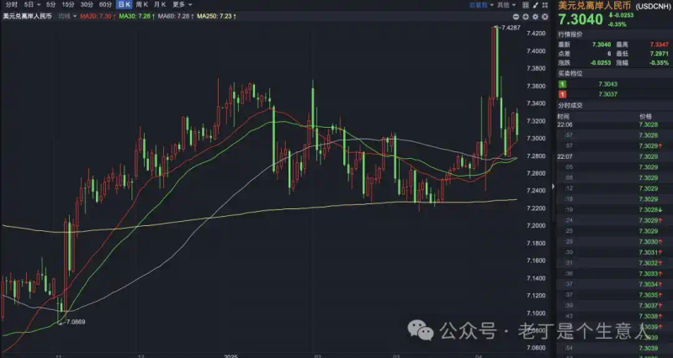673x358 pixels.
Task: Toggle the MA250 line indicator
Action: (217, 16)
